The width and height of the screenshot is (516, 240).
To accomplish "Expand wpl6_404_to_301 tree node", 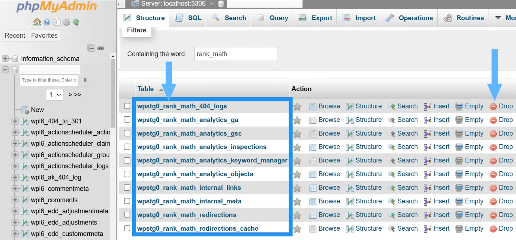I will pos(15,121).
